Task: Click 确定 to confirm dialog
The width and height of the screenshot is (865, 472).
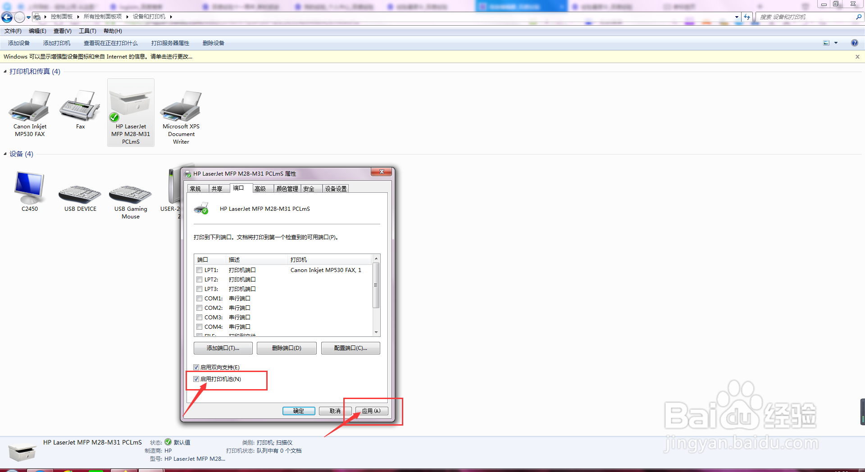Action: point(299,411)
